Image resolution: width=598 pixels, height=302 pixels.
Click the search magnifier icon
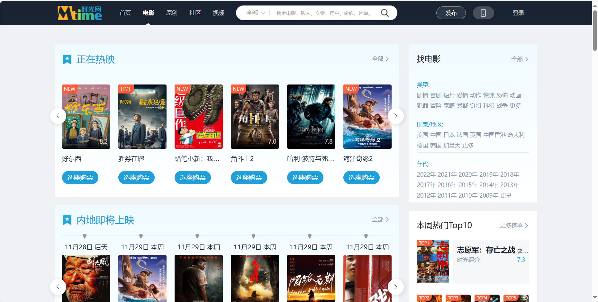385,13
